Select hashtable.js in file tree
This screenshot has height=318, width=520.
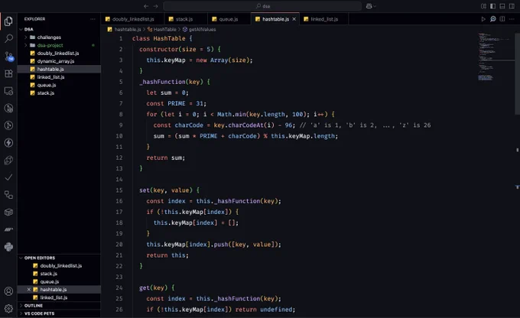tap(58, 69)
